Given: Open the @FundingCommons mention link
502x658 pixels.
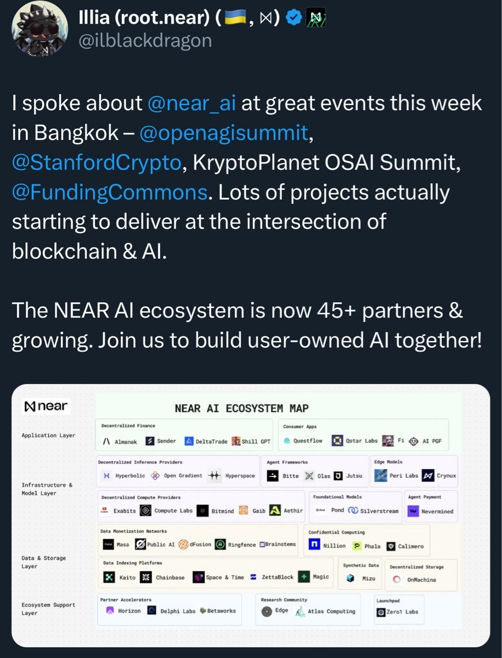Looking at the screenshot, I should [109, 192].
